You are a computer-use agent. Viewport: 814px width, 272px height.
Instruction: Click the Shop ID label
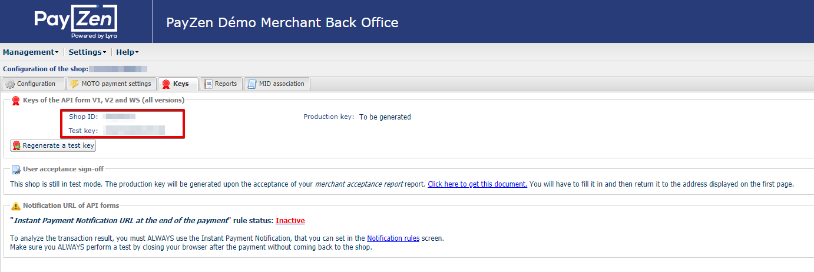[x=84, y=117]
